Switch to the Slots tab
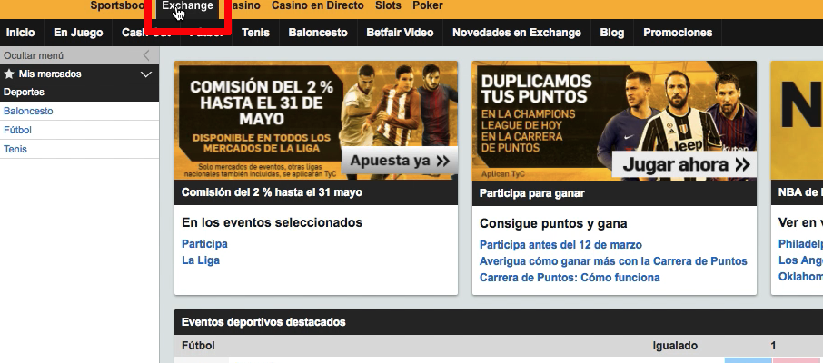The width and height of the screenshot is (823, 363). [389, 5]
